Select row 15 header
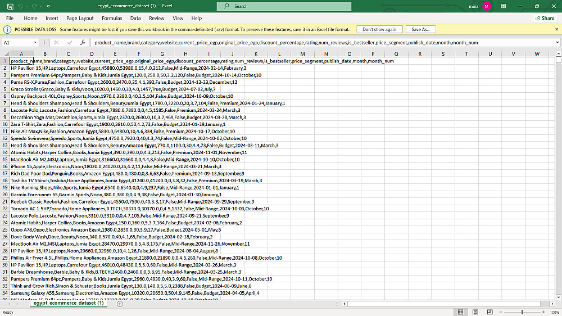Screen dimensions: 562x316 pyautogui.click(x=5, y=159)
